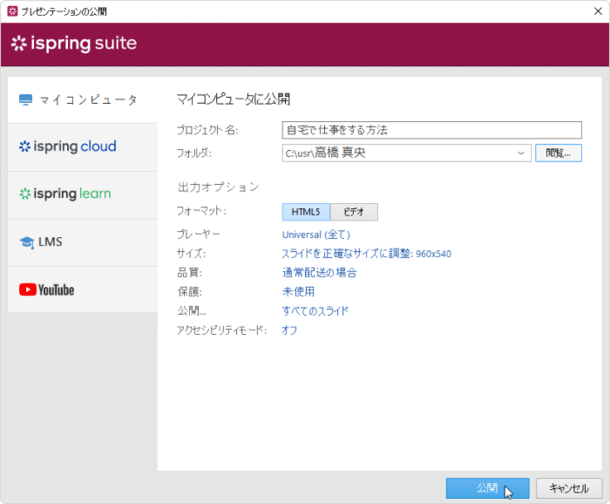Click the 品質: label
Viewport: 610px width, 504px height.
coord(190,273)
